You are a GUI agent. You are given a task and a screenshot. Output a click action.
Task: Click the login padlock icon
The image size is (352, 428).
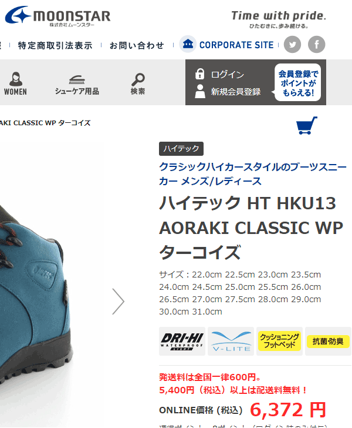click(199, 74)
